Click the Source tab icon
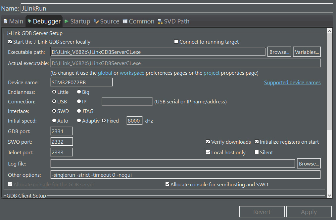The height and width of the screenshot is (220, 336). (x=96, y=21)
